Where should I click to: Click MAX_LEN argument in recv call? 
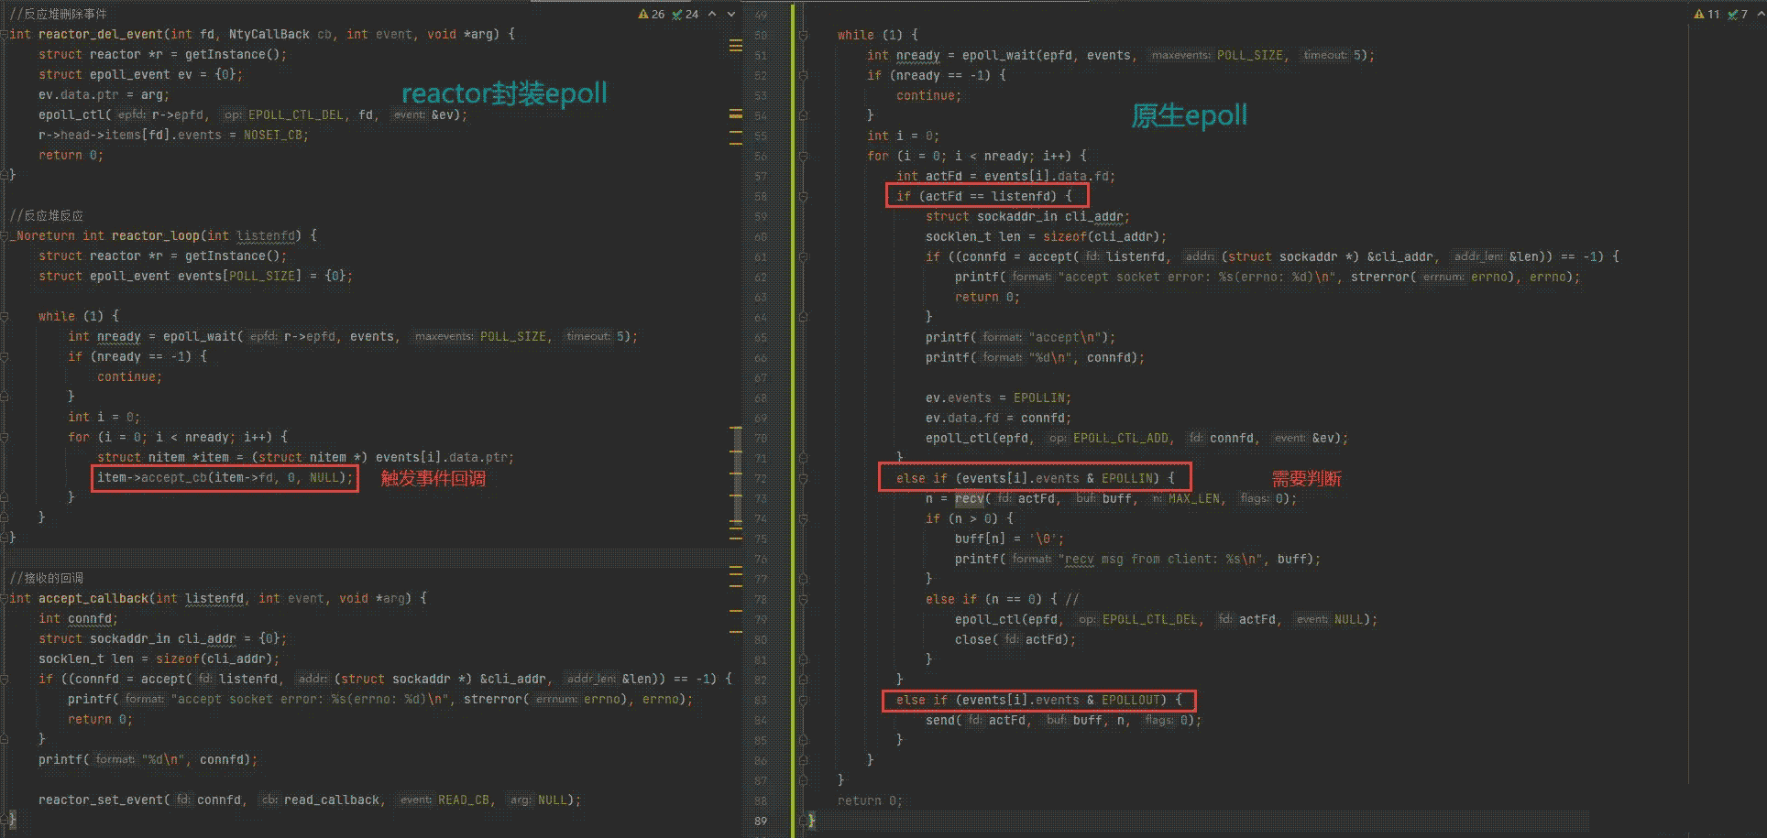pos(1194,498)
